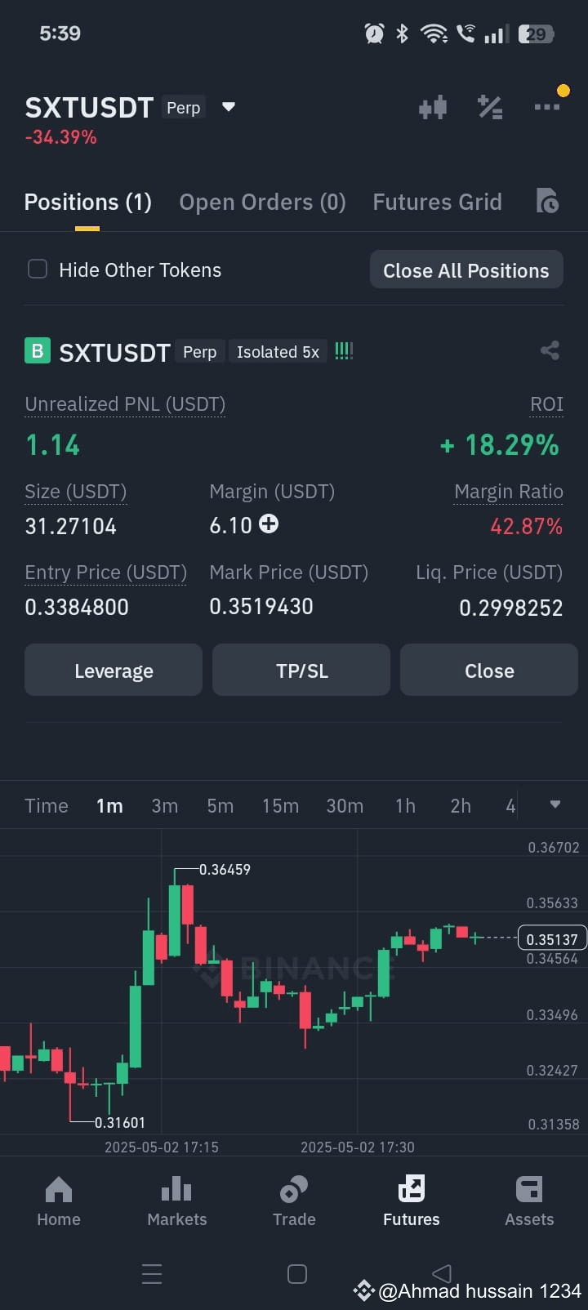The height and width of the screenshot is (1310, 588).
Task: Switch to Open Orders (0) tab
Action: click(x=263, y=202)
